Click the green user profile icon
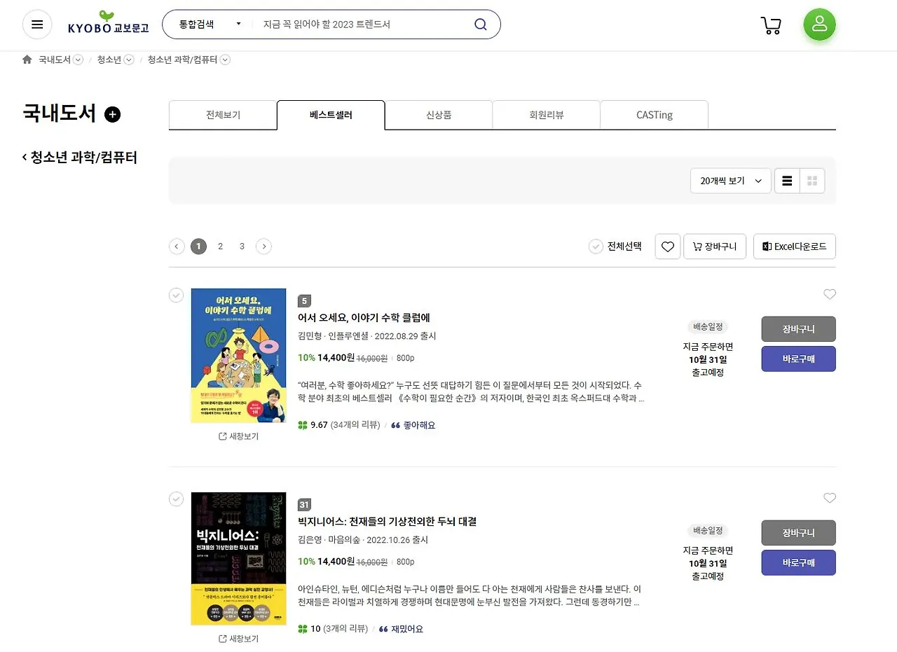 coord(819,24)
